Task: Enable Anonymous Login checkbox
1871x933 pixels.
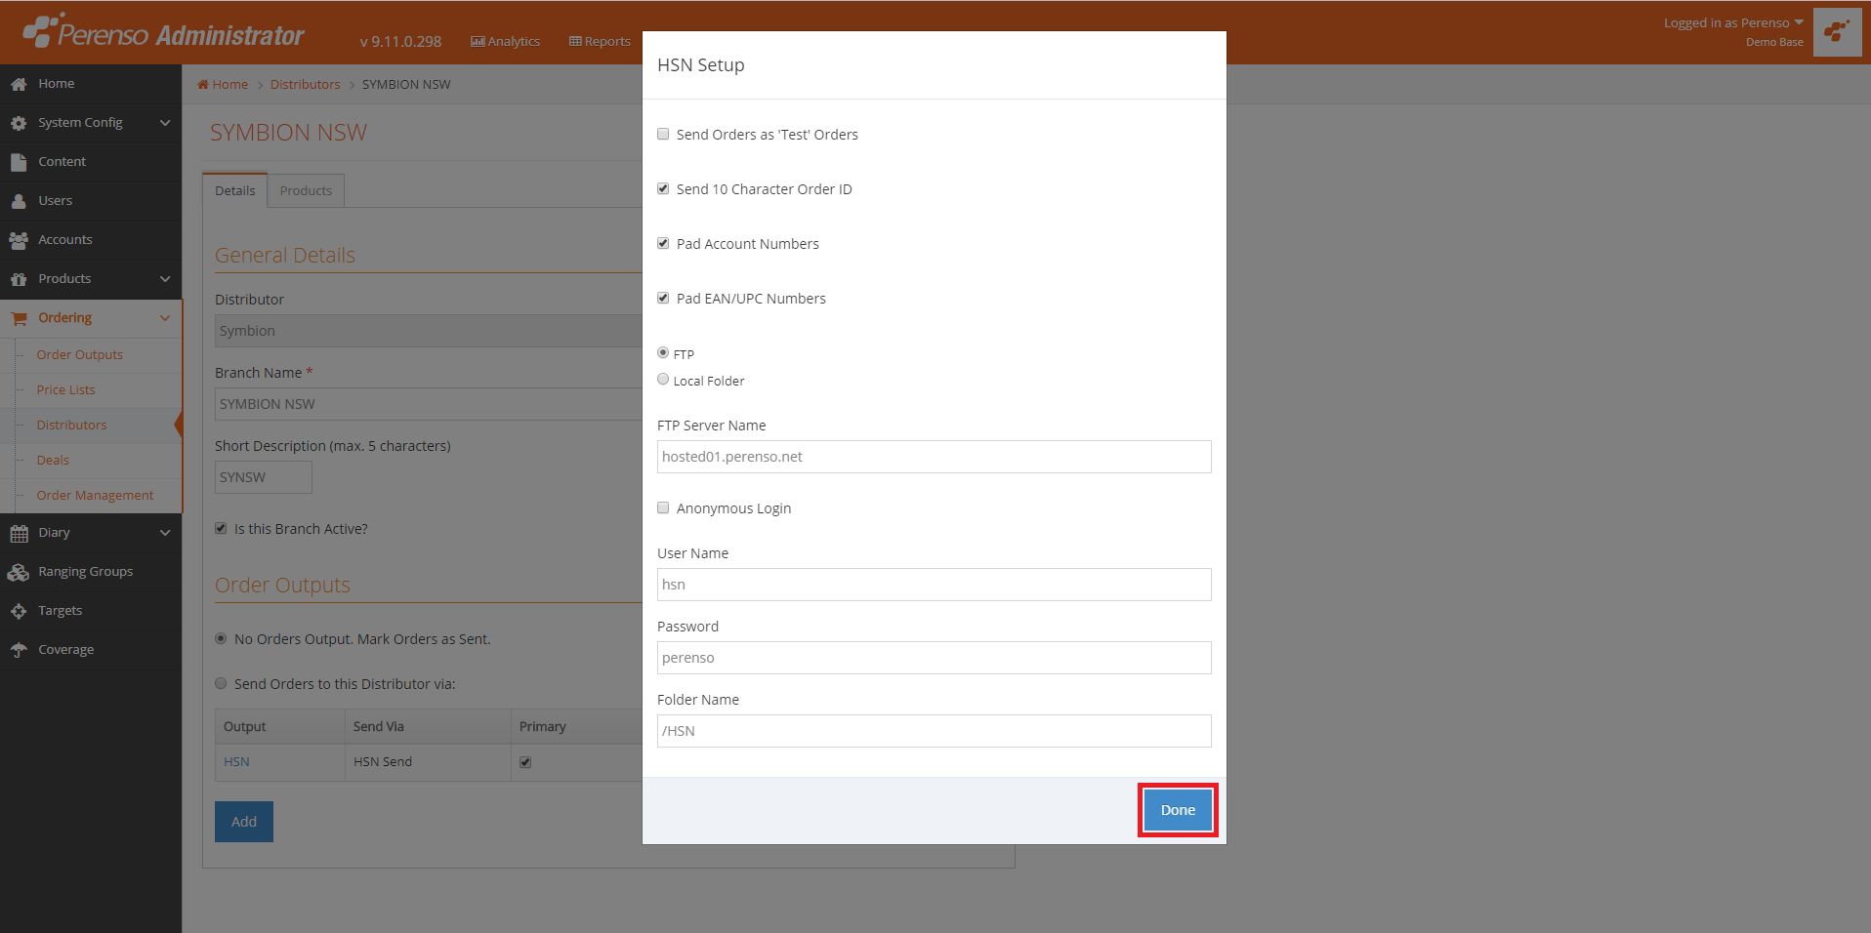Action: [663, 507]
